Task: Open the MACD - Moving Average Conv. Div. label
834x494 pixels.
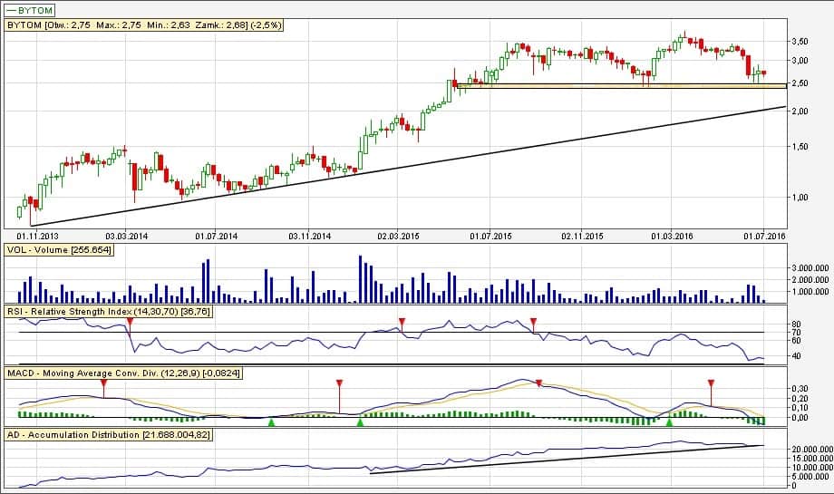Action: 122,373
